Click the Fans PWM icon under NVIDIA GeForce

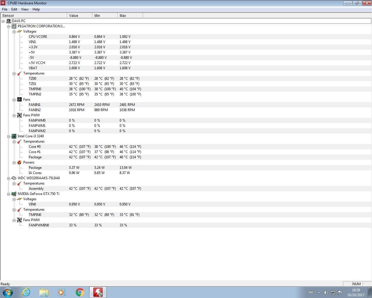[19, 220]
